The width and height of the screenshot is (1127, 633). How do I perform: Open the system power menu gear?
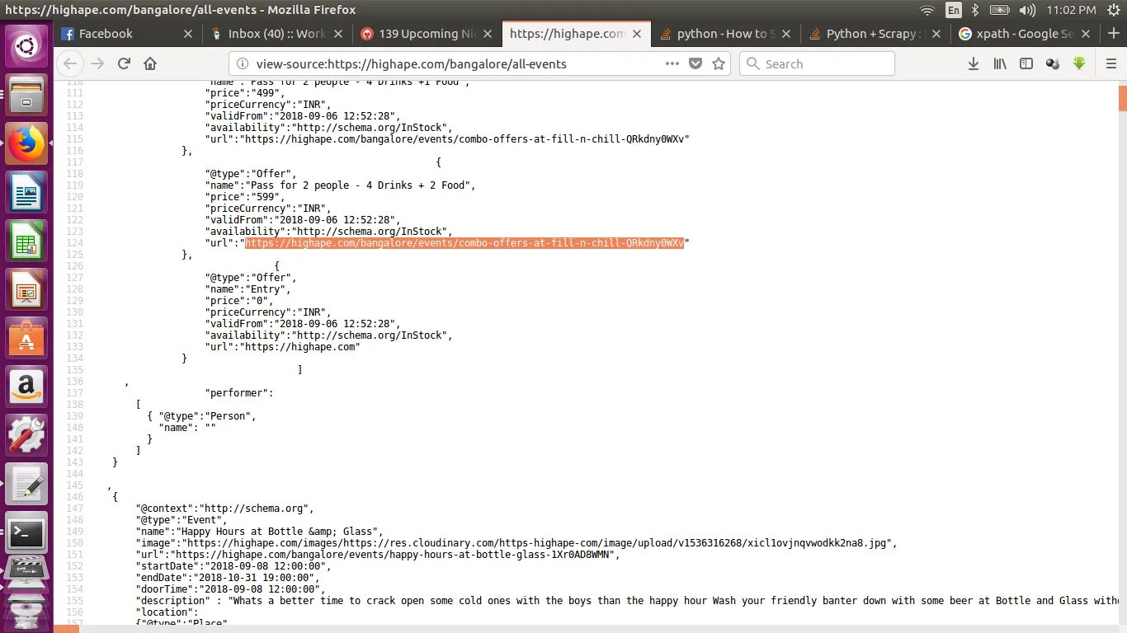pos(1113,10)
